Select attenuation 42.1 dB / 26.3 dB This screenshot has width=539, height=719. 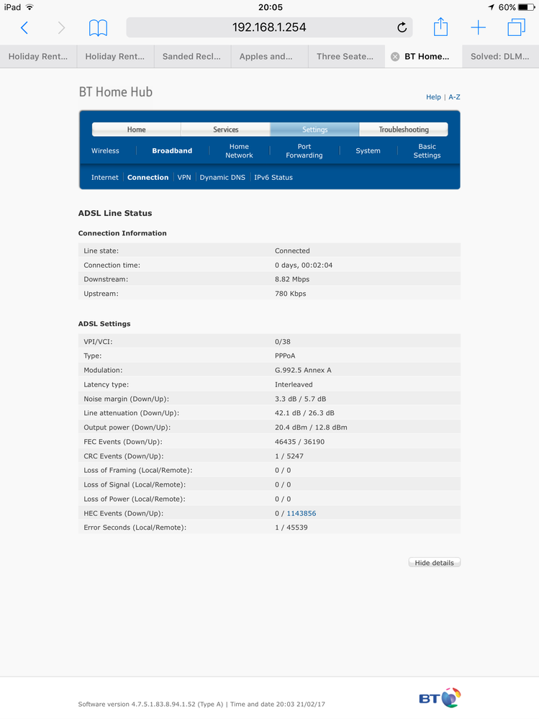click(x=305, y=413)
